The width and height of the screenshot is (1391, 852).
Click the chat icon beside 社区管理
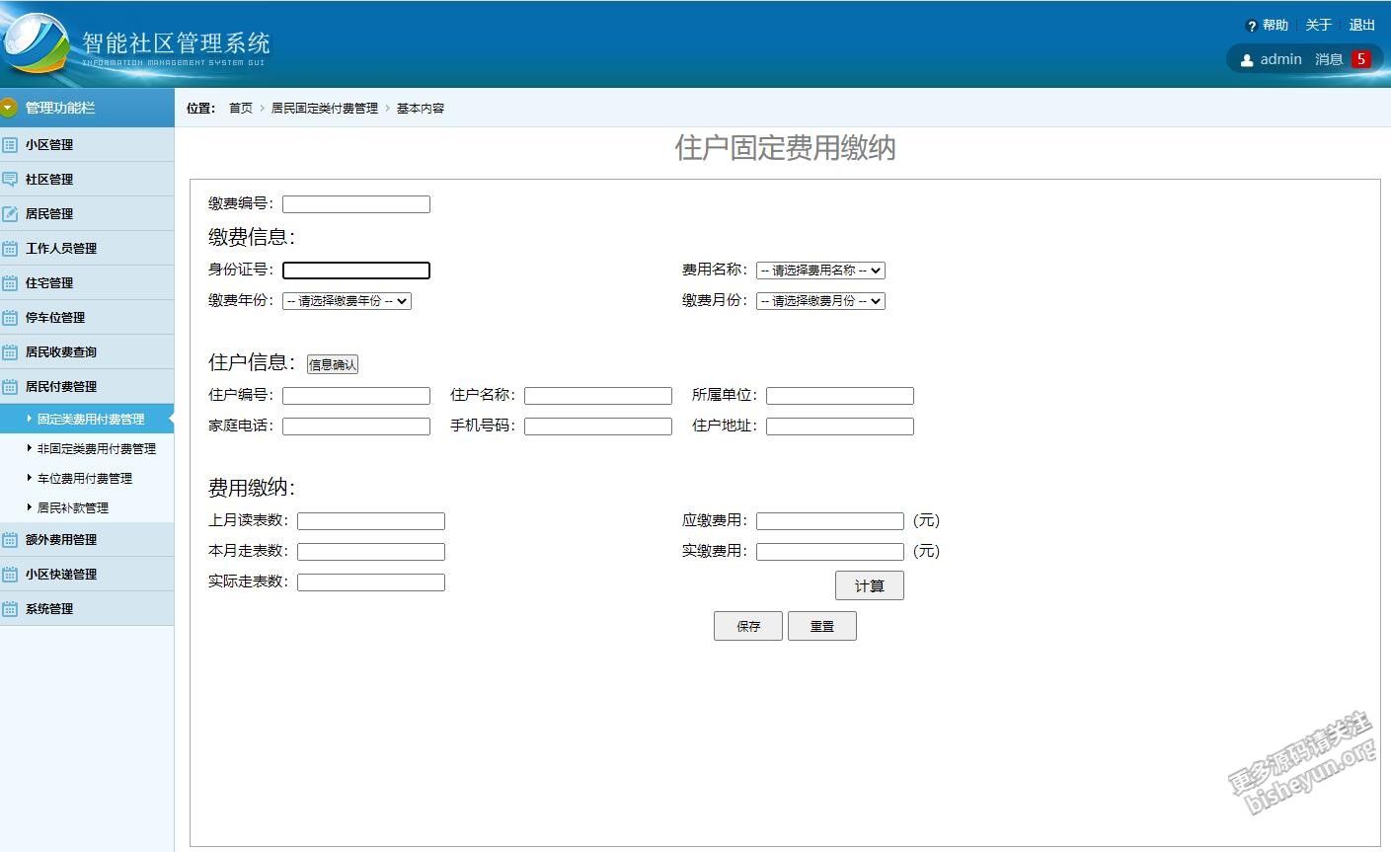pyautogui.click(x=10, y=179)
